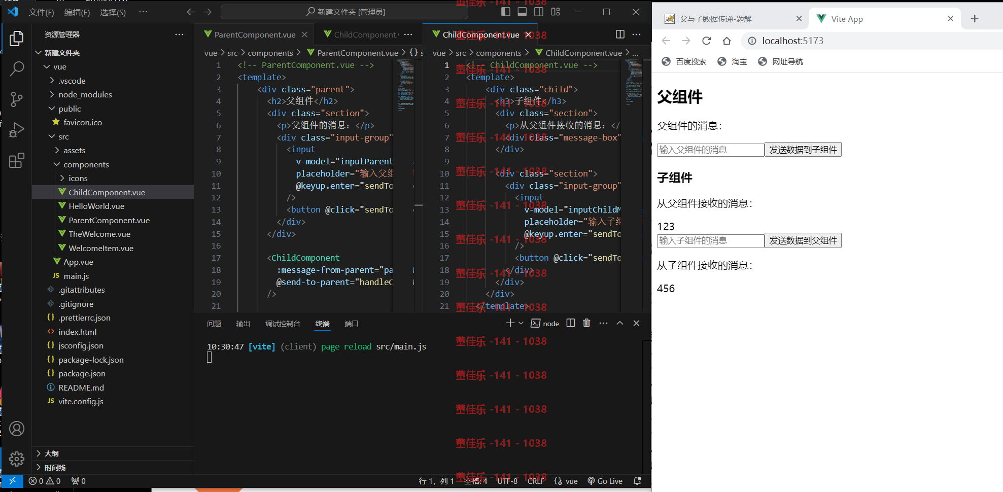The height and width of the screenshot is (492, 1003).
Task: Click Go Live in status bar
Action: coord(605,481)
